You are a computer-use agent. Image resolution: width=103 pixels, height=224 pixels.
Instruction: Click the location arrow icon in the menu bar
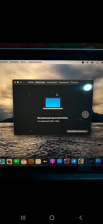pos(87,63)
